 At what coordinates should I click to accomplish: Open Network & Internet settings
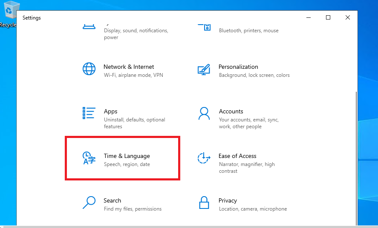(x=129, y=67)
